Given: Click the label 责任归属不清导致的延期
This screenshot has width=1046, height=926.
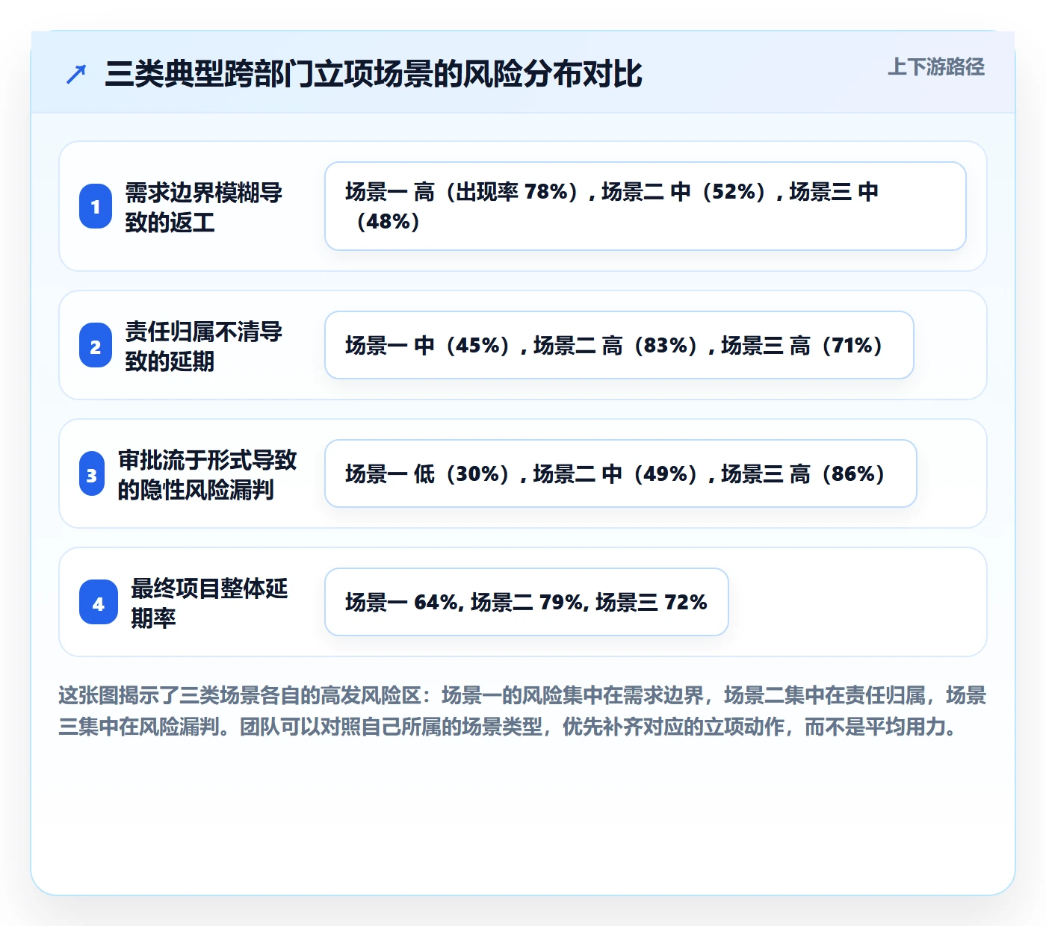Looking at the screenshot, I should (204, 346).
